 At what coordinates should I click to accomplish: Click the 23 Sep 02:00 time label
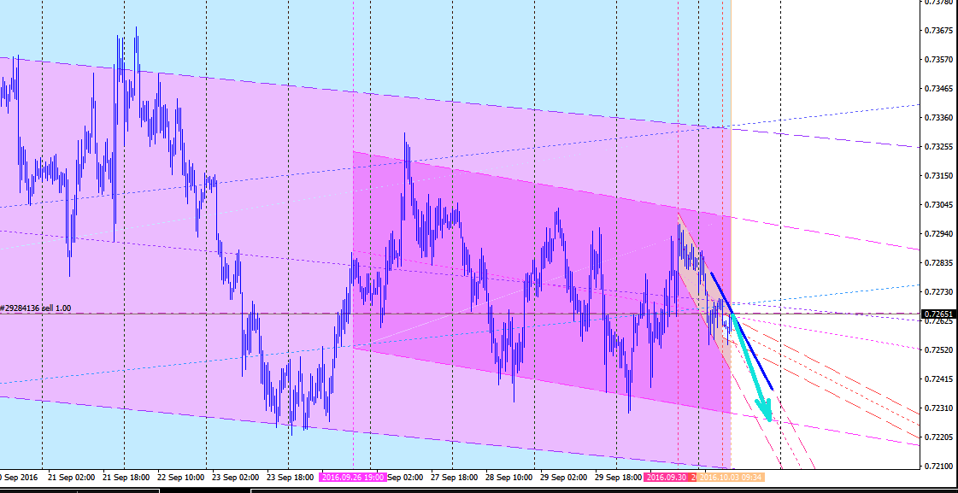pyautogui.click(x=236, y=477)
